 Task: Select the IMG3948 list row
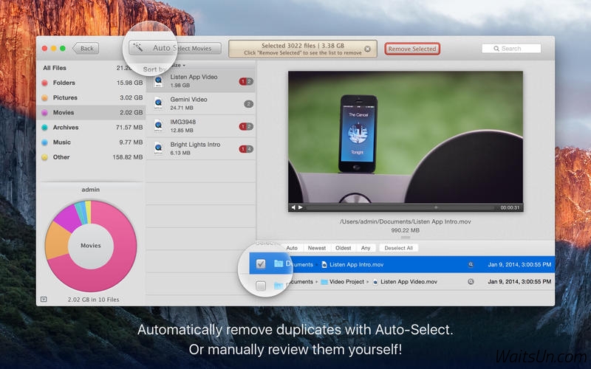point(201,126)
